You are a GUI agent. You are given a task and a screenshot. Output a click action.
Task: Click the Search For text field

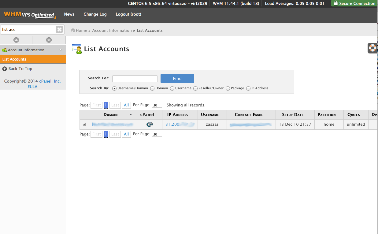[x=135, y=79]
